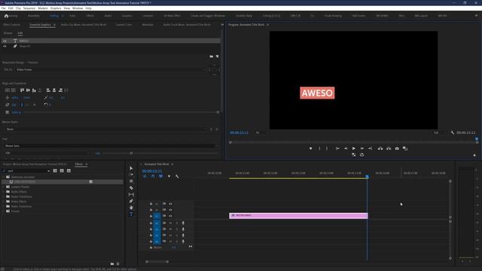Select the pink graphic clip in the timeline
Image resolution: width=482 pixels, height=271 pixels.
298,215
